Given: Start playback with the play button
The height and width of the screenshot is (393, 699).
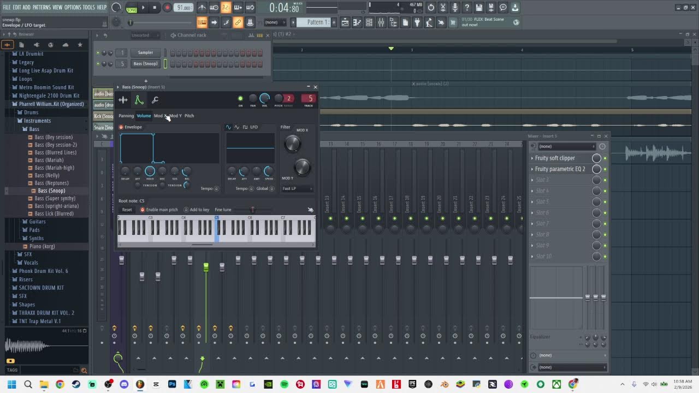Looking at the screenshot, I should (x=143, y=8).
